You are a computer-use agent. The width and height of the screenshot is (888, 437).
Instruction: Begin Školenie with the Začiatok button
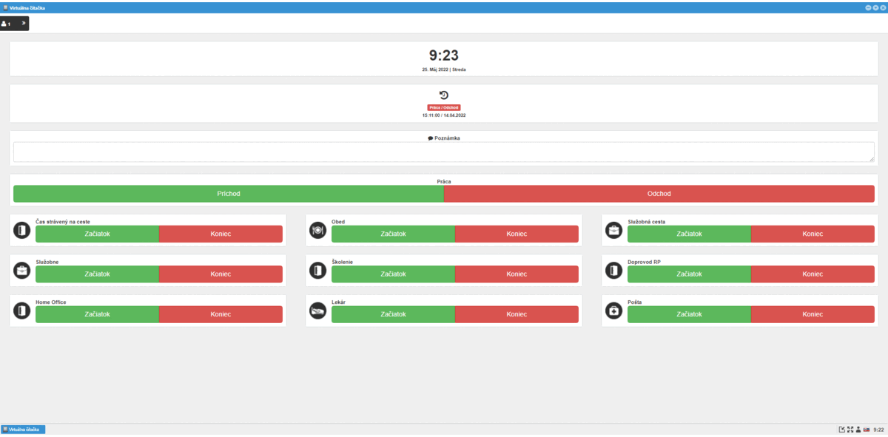[x=393, y=274]
